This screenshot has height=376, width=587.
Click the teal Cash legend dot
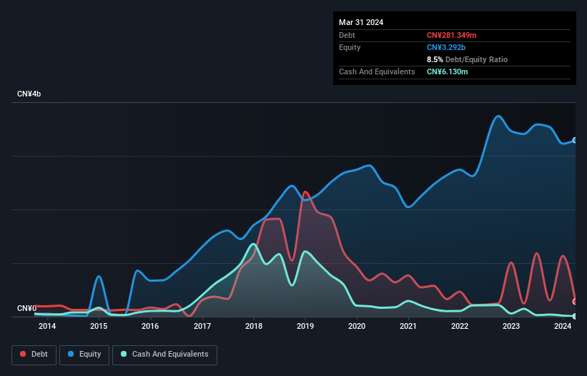124,354
